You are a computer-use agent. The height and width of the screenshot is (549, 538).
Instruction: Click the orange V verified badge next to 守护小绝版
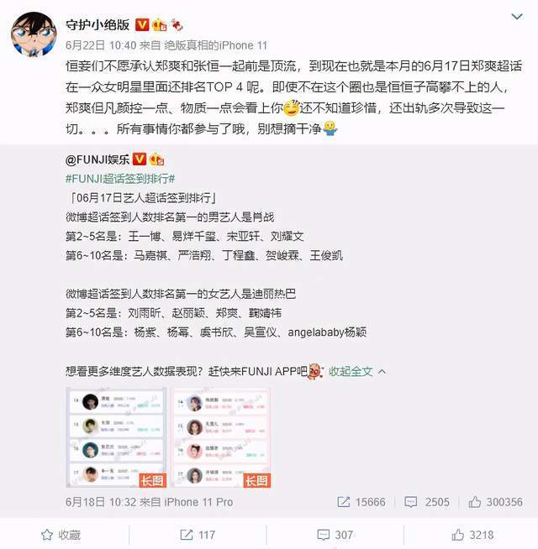(142, 24)
